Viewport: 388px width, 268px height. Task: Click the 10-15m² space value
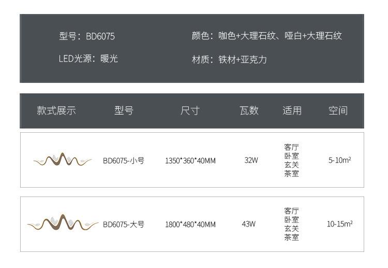[x=339, y=224]
